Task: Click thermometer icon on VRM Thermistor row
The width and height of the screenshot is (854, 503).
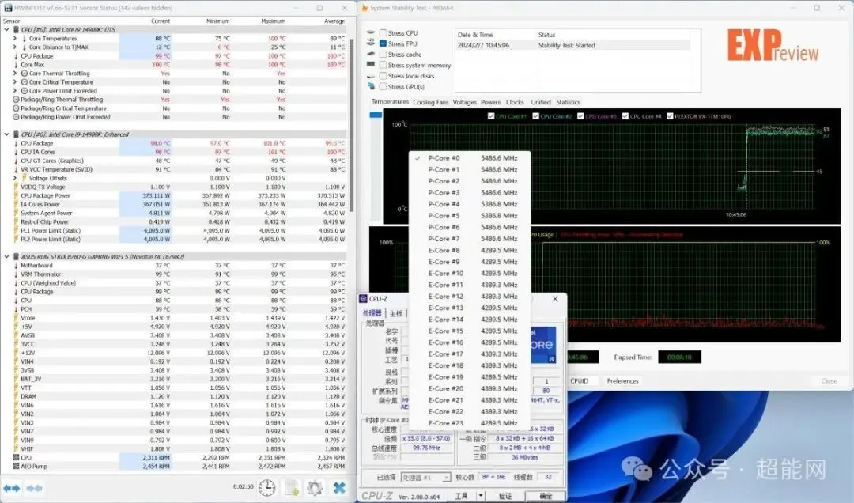Action: [x=16, y=274]
